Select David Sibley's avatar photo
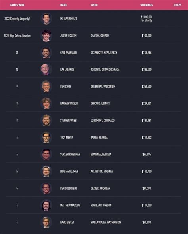 coord(46,223)
